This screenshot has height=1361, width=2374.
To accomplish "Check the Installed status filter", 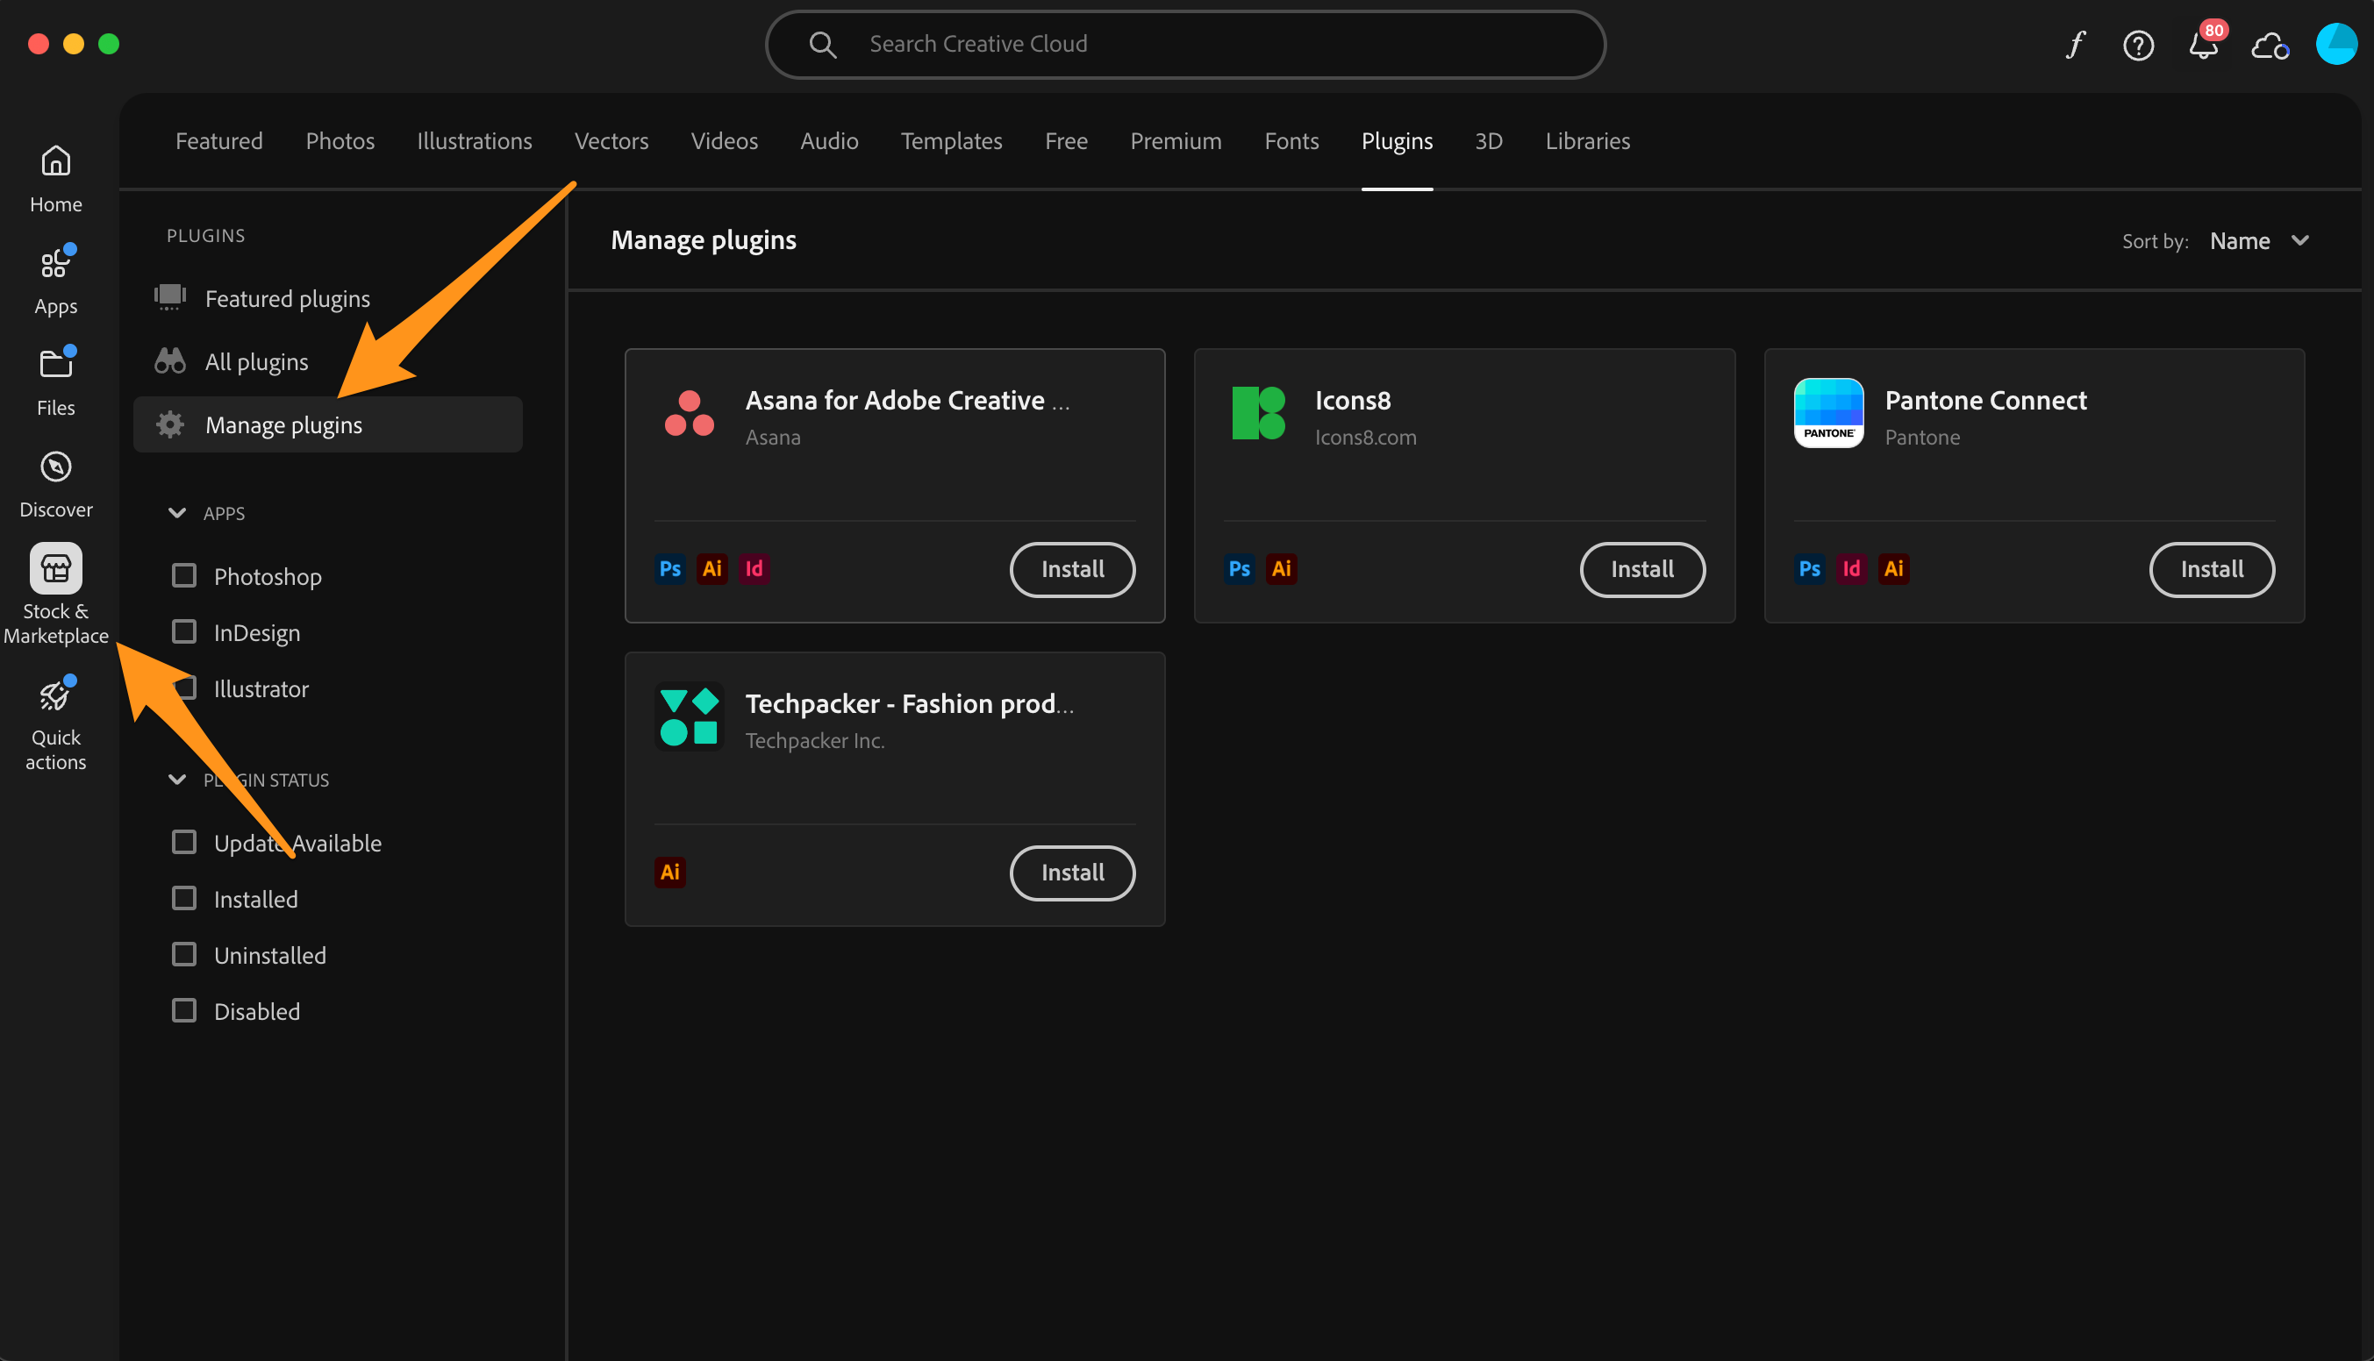I will [184, 898].
